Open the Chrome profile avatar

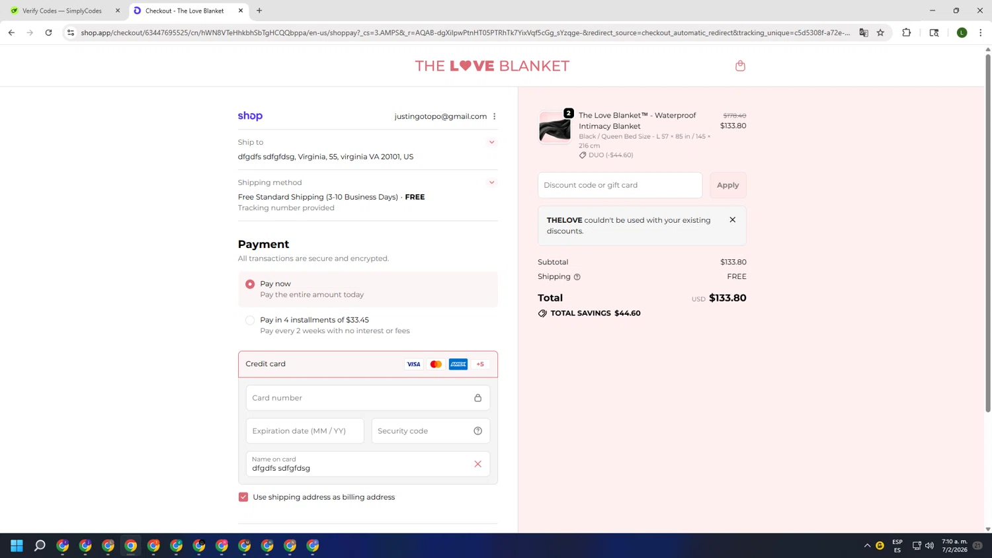[962, 32]
